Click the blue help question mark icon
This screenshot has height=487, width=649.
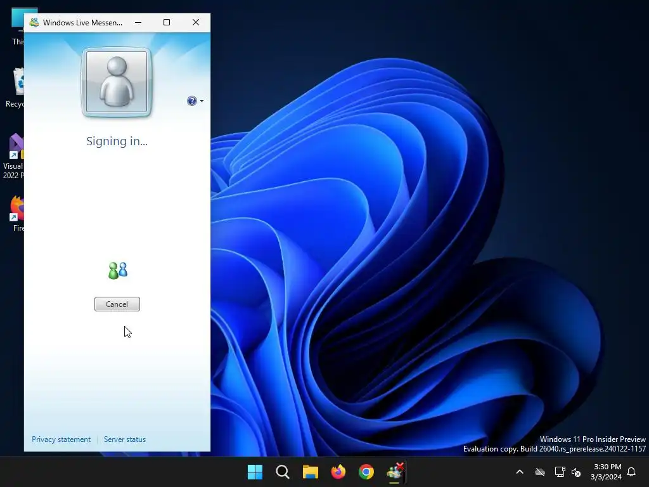(191, 101)
